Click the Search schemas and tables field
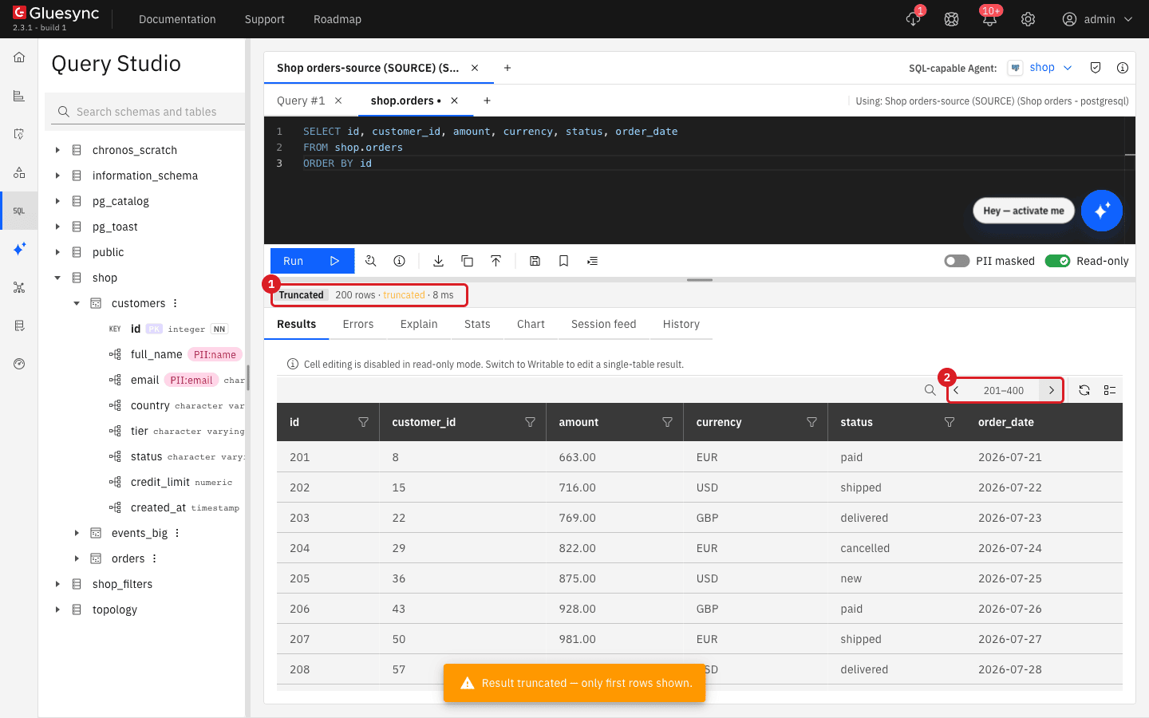This screenshot has height=718, width=1149. [145, 112]
